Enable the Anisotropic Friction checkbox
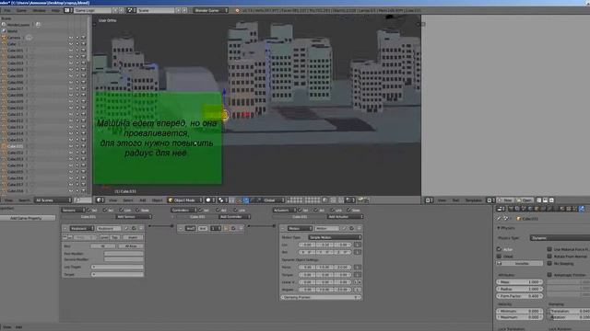The height and width of the screenshot is (331, 590). [x=549, y=275]
